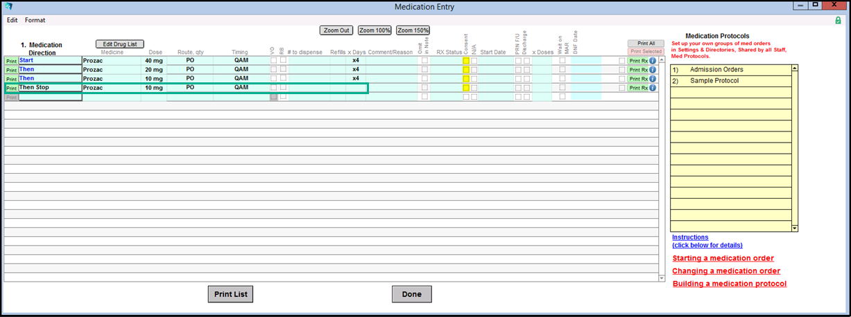Open the Edit Drug List
This screenshot has height=317, width=851.
tap(119, 44)
